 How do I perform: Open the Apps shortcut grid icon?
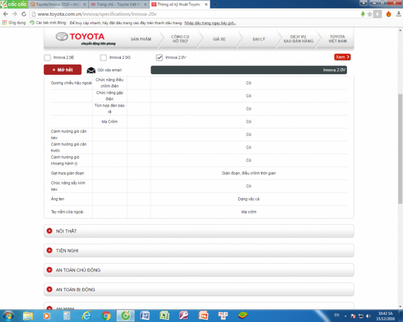[x=4, y=23]
